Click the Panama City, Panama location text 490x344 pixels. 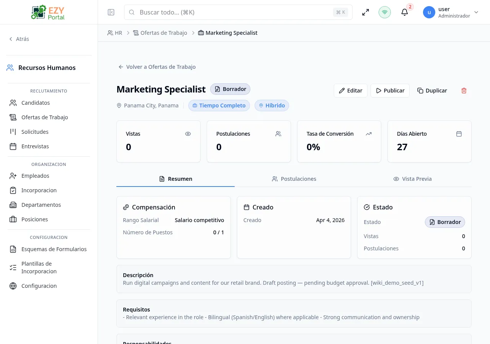tap(151, 105)
